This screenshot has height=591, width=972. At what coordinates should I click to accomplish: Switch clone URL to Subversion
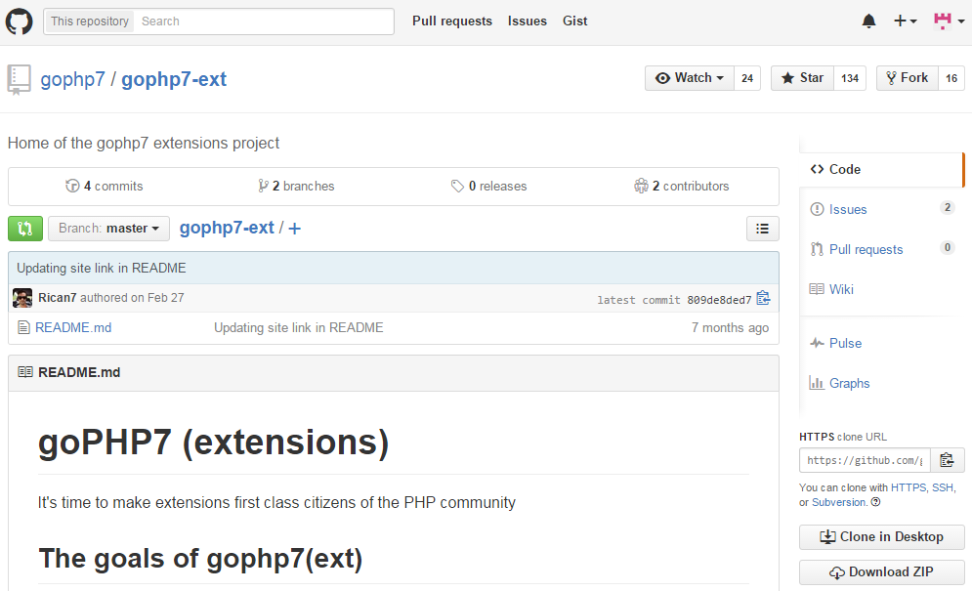pos(839,502)
